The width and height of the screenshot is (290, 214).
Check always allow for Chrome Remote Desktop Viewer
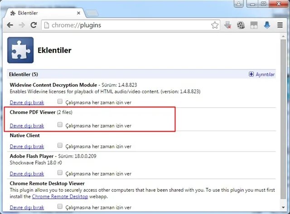pyautogui.click(x=60, y=206)
